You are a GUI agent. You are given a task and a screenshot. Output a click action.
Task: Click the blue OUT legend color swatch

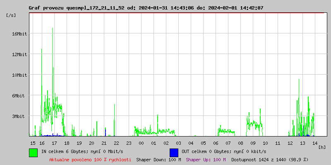pos(174,152)
